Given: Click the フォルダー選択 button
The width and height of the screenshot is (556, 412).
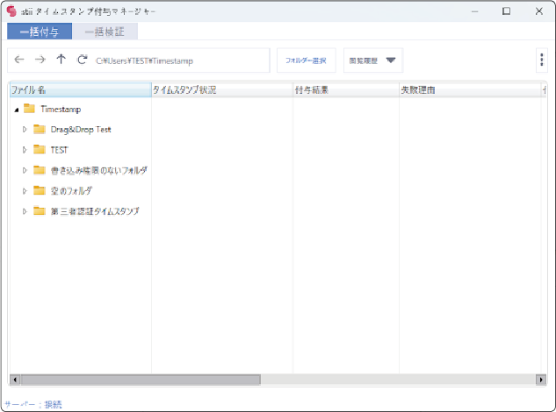Looking at the screenshot, I should (306, 60).
